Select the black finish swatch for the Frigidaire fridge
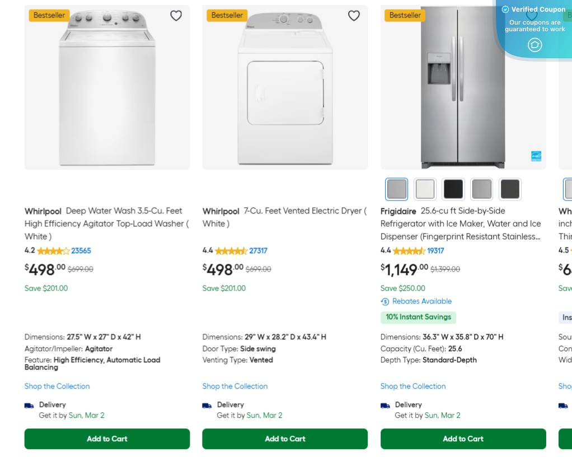Screen dimensions: 572x457 453,189
